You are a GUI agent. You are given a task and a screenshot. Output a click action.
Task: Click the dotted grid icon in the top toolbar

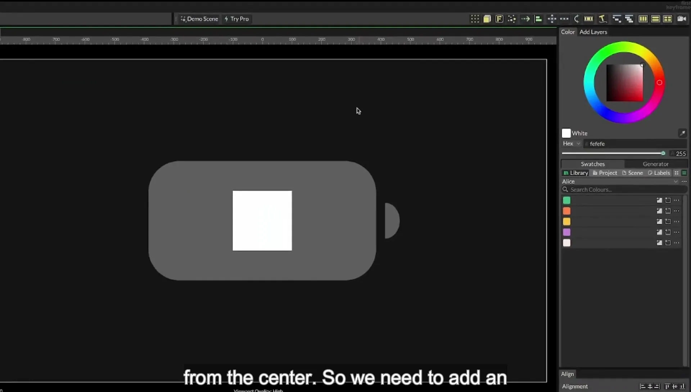pyautogui.click(x=475, y=19)
